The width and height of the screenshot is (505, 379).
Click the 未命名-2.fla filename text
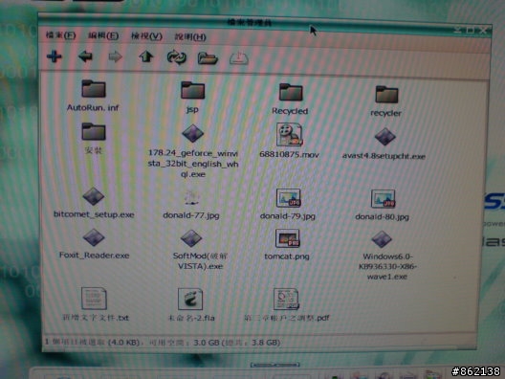point(191,318)
